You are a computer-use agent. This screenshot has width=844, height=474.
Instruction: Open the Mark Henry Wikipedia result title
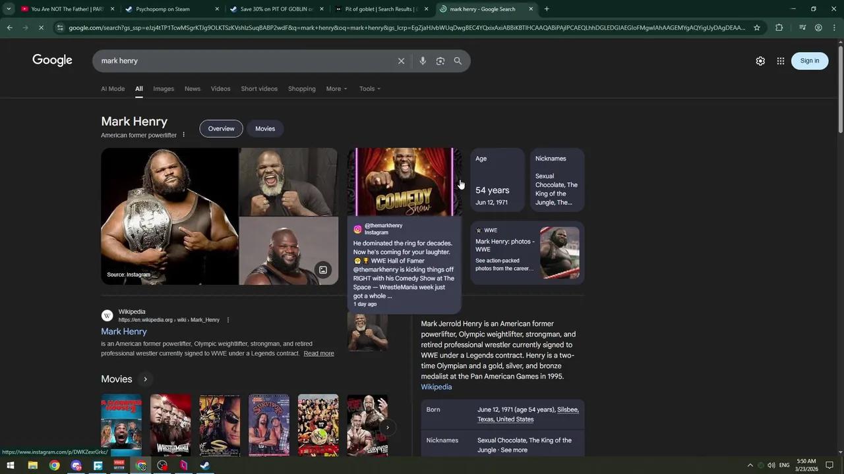[124, 332]
